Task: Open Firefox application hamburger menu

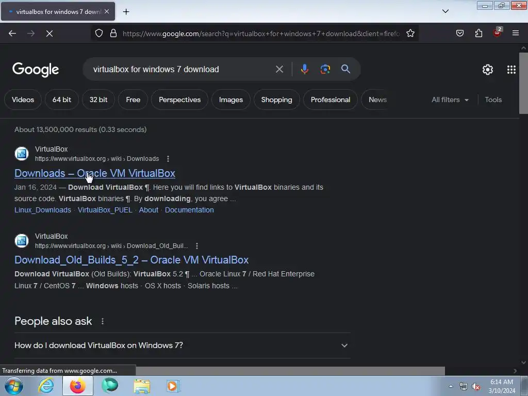Action: (516, 33)
